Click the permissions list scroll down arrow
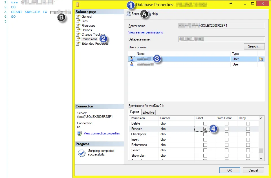The image size is (271, 178). pos(261,158)
